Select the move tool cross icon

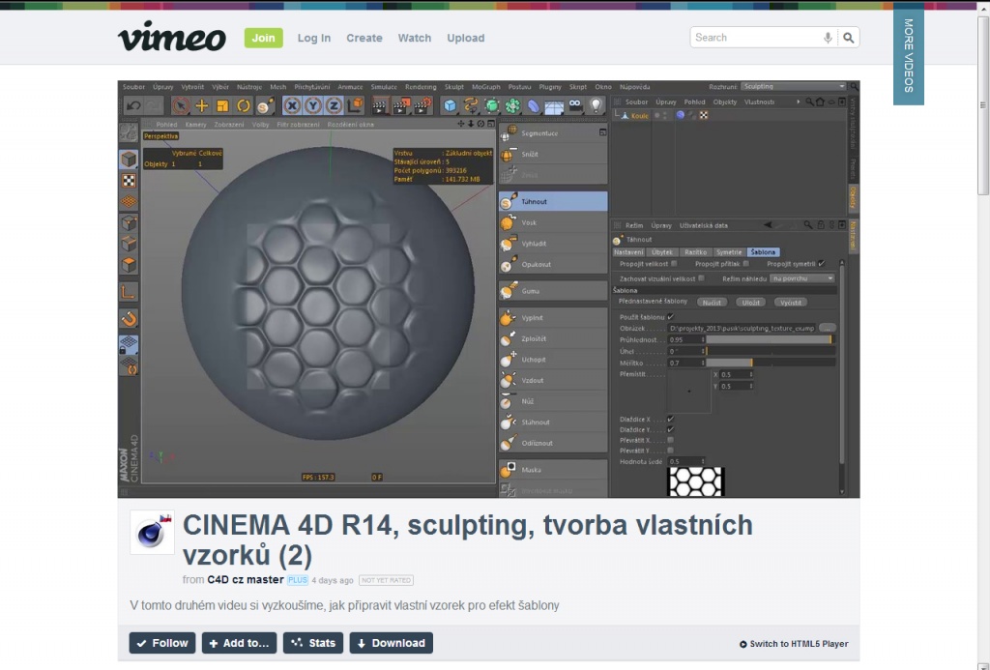[202, 105]
